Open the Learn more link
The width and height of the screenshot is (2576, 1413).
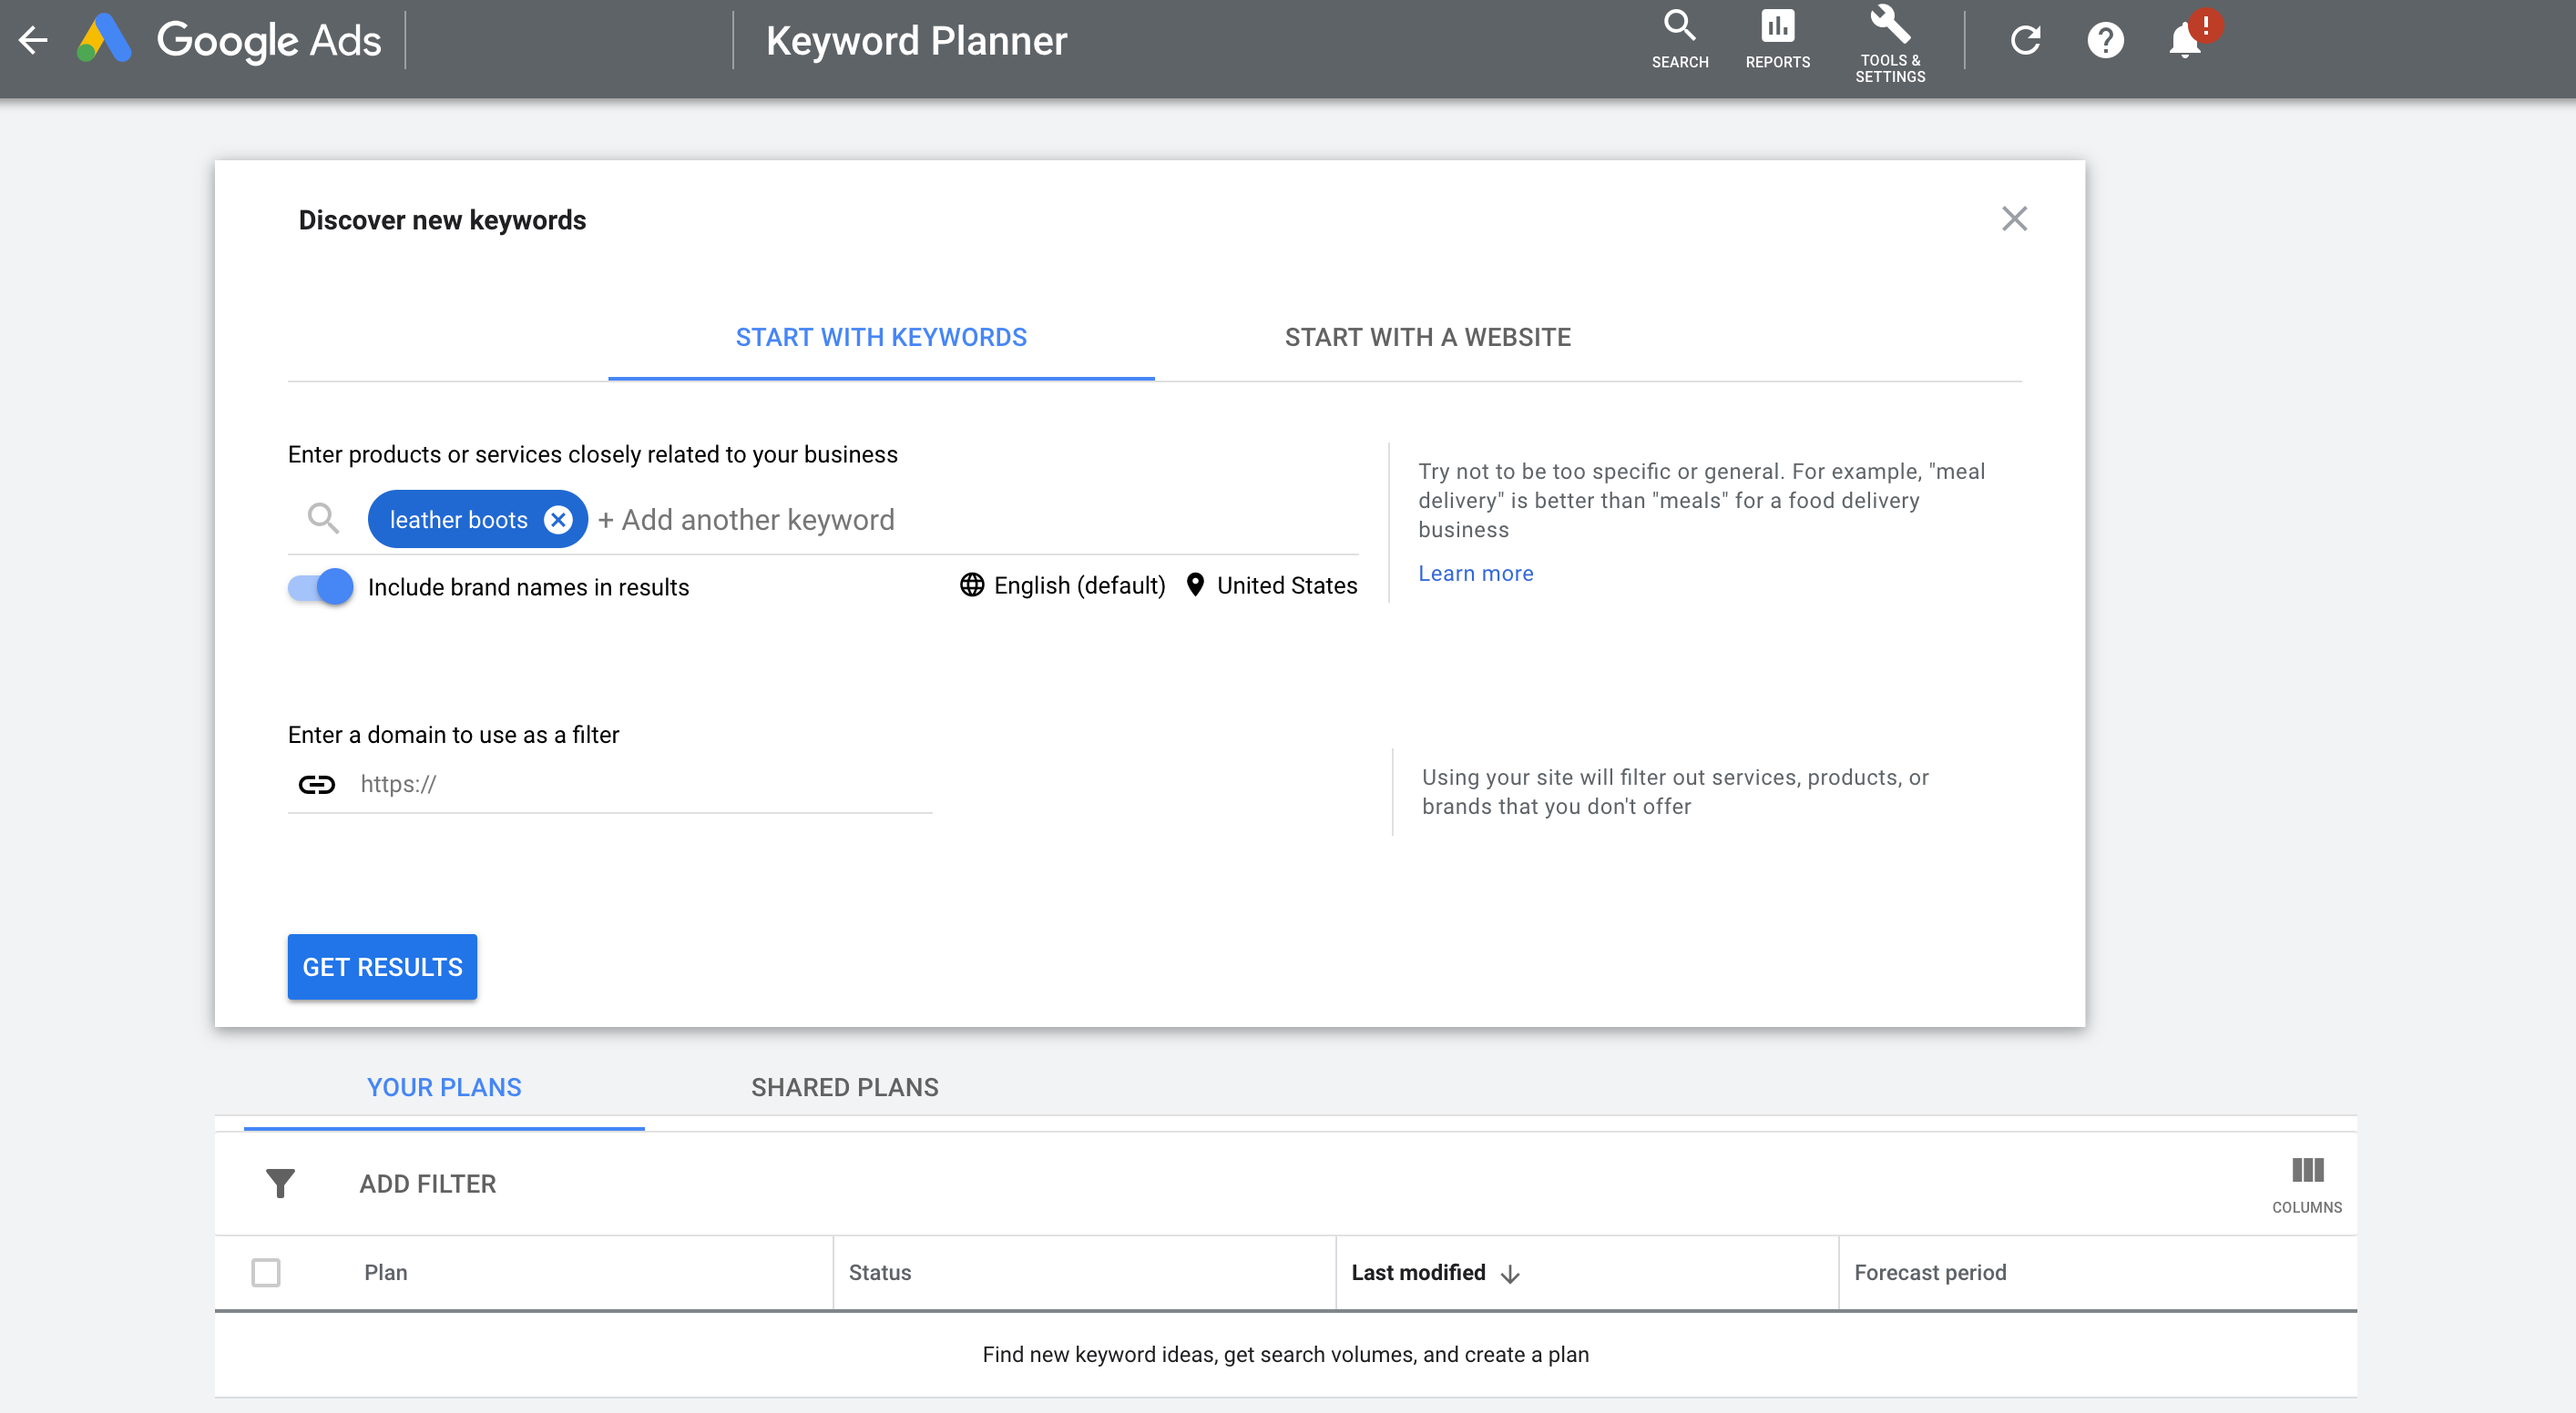(1475, 574)
